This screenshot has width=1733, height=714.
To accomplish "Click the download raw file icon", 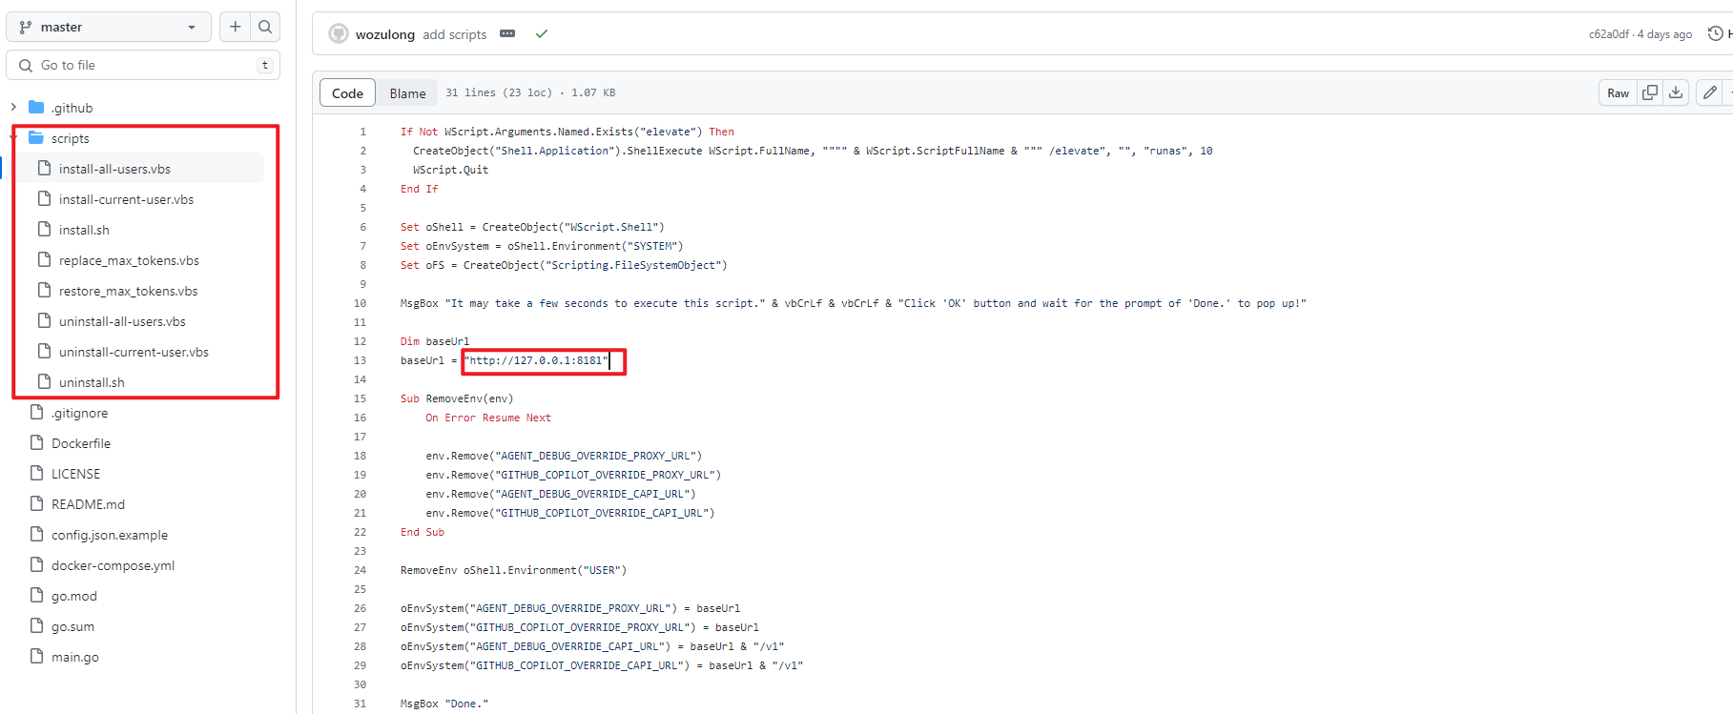I will pyautogui.click(x=1676, y=92).
